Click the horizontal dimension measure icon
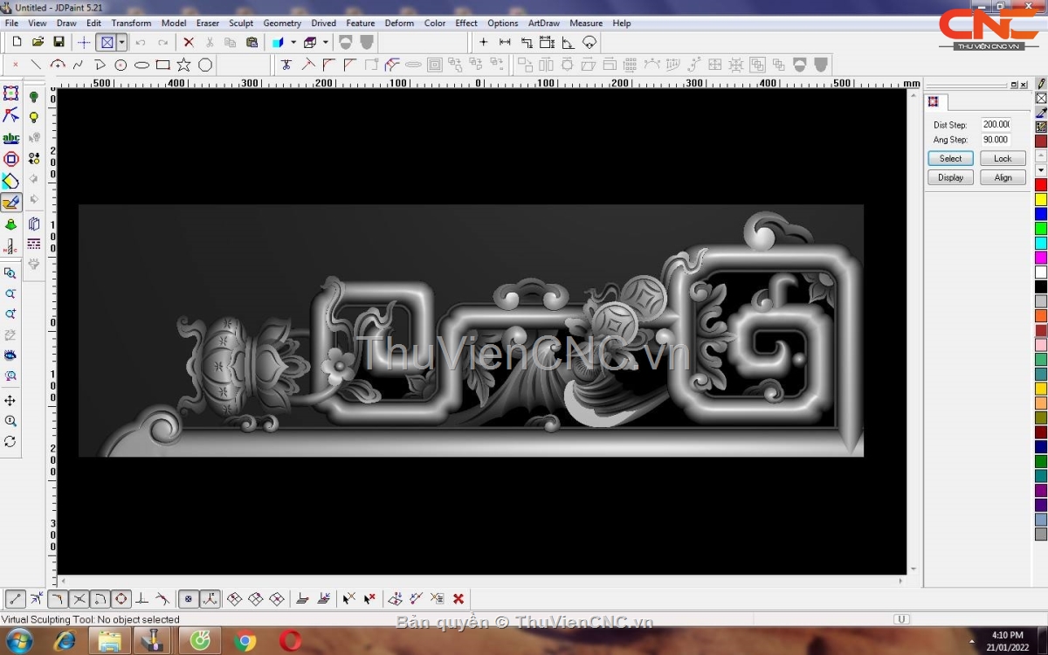The image size is (1048, 655). 505,42
